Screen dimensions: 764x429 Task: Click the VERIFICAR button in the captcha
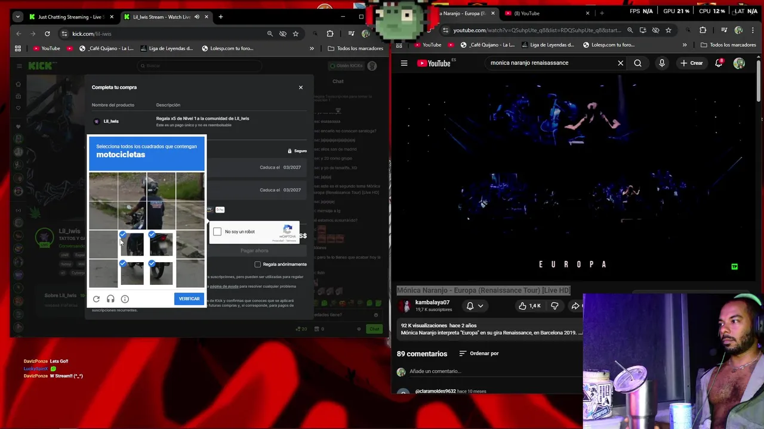(189, 299)
